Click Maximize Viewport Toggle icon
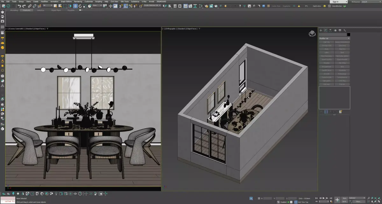 [x=379, y=202]
